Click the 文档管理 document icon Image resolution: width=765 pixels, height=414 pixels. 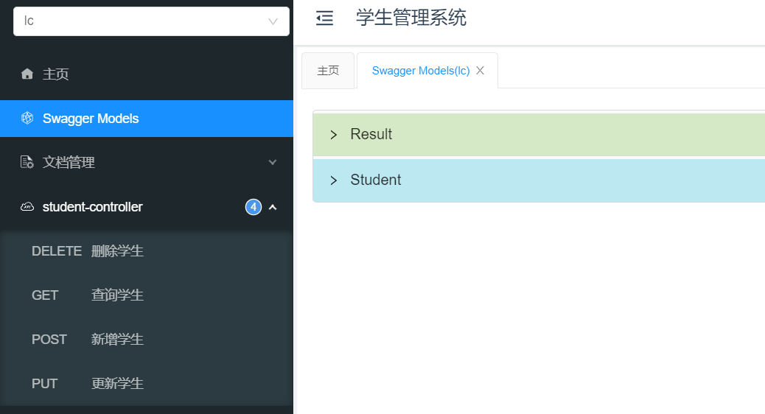pyautogui.click(x=27, y=162)
